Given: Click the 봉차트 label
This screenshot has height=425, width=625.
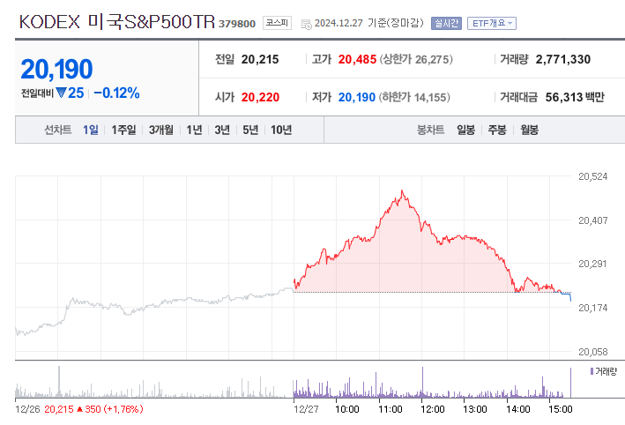Looking at the screenshot, I should click(x=430, y=130).
